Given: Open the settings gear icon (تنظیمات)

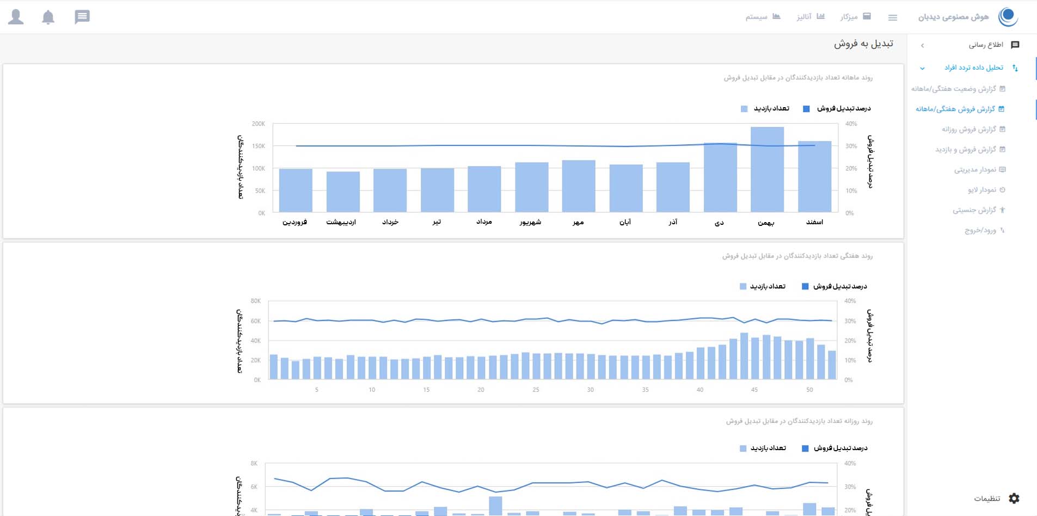Looking at the screenshot, I should pos(1014,498).
